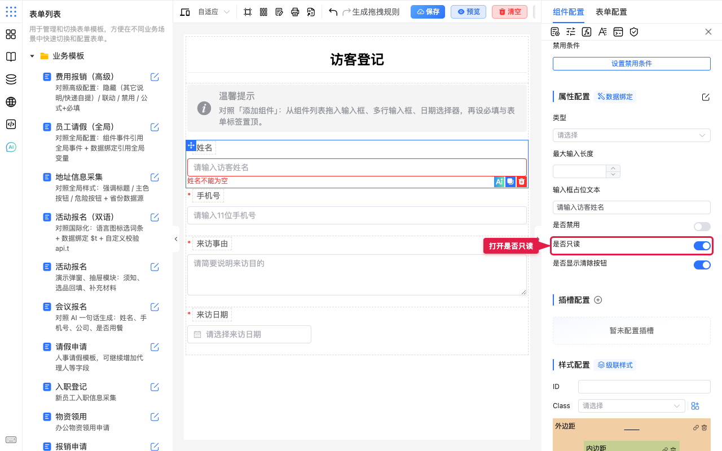722x451 pixels.
Task: Open the 自适应 screen size dropdown
Action: click(214, 12)
